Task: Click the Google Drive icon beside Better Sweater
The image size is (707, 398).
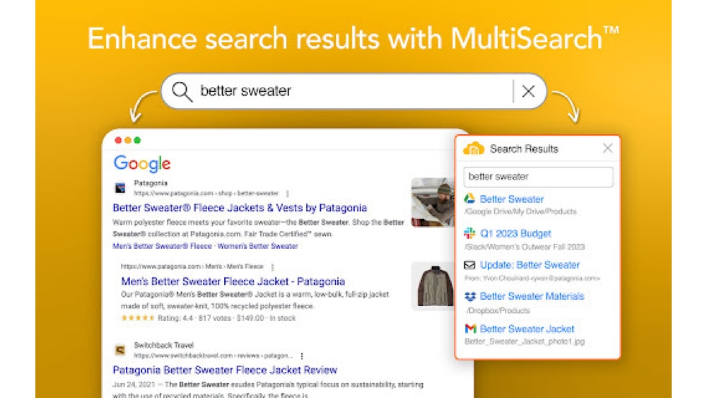Action: pos(469,199)
